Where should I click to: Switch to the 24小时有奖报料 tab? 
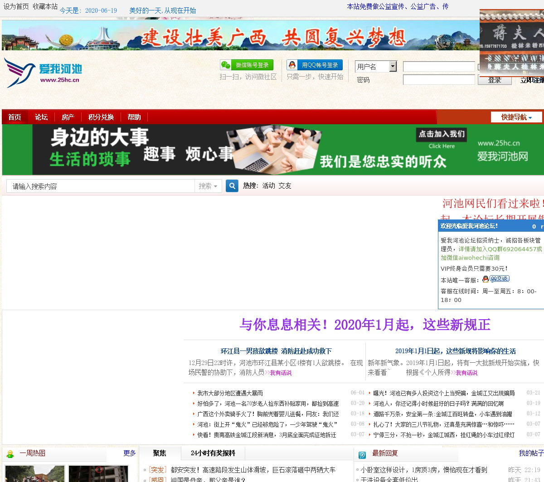213,453
